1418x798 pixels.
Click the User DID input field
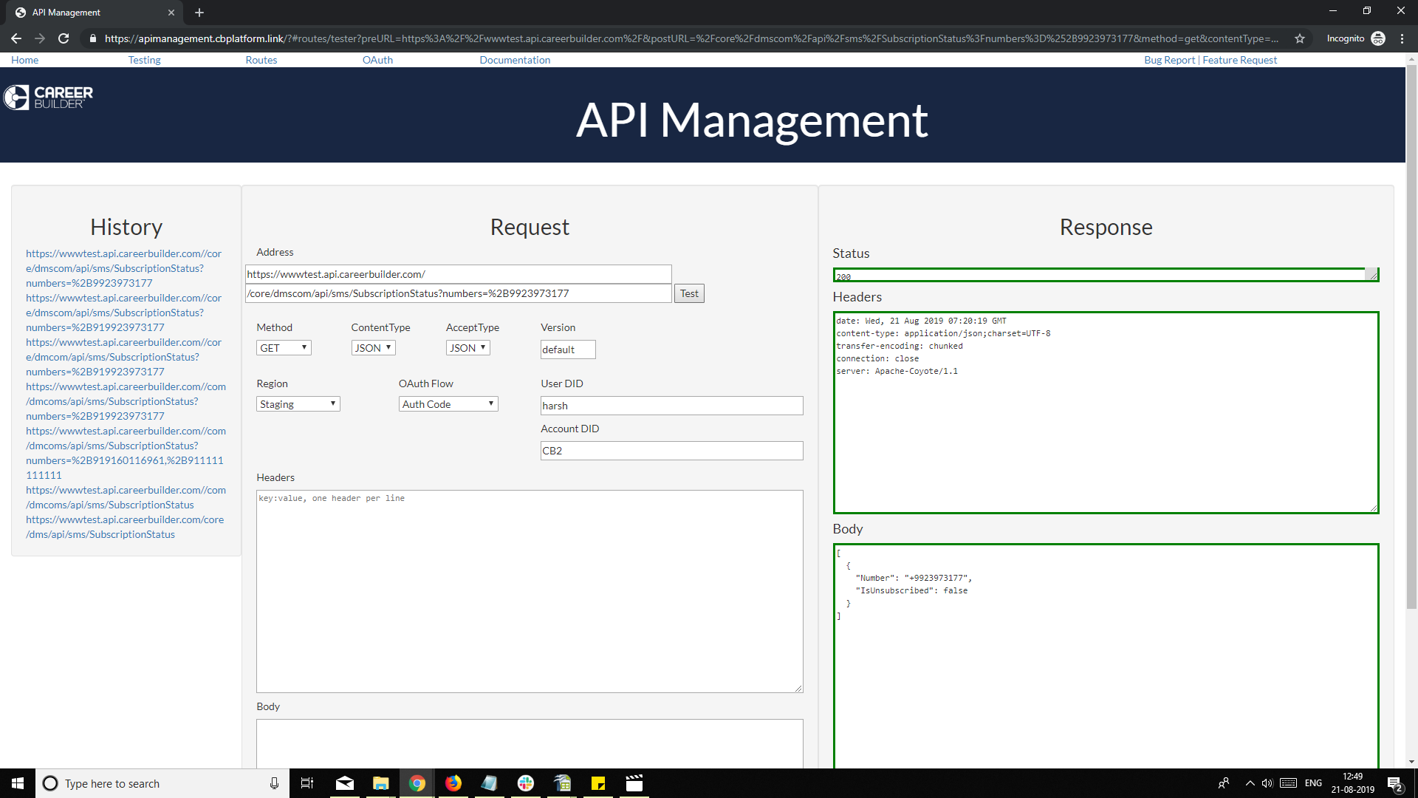671,406
